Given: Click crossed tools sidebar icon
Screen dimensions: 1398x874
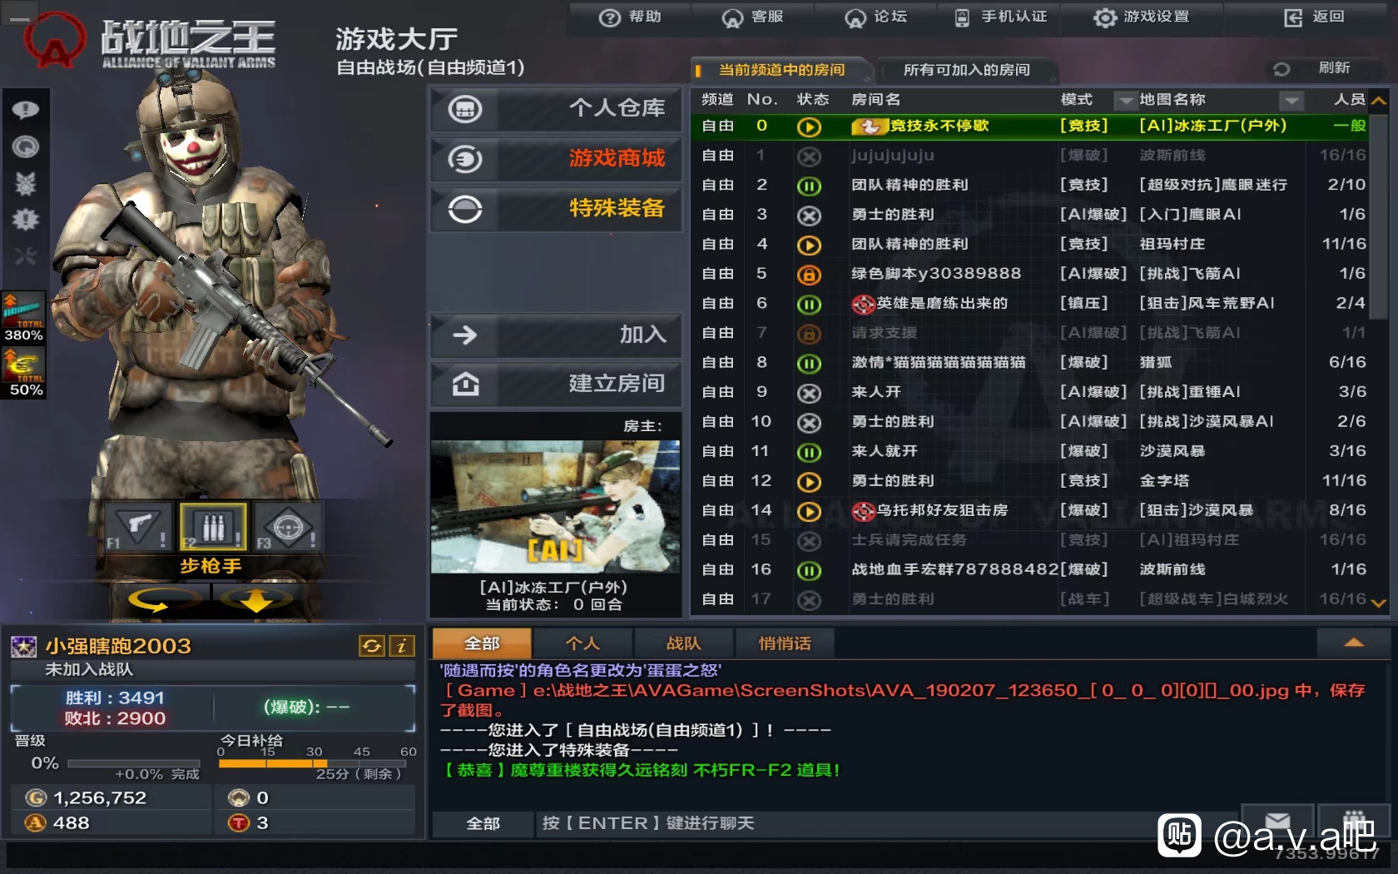Looking at the screenshot, I should tap(26, 256).
